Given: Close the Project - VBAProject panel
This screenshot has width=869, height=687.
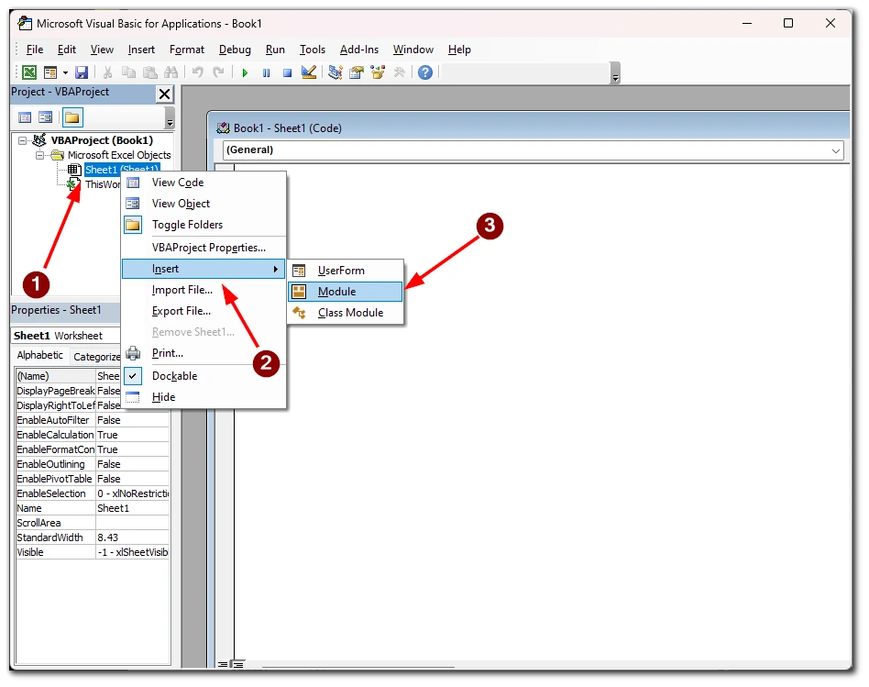Looking at the screenshot, I should click(x=165, y=94).
